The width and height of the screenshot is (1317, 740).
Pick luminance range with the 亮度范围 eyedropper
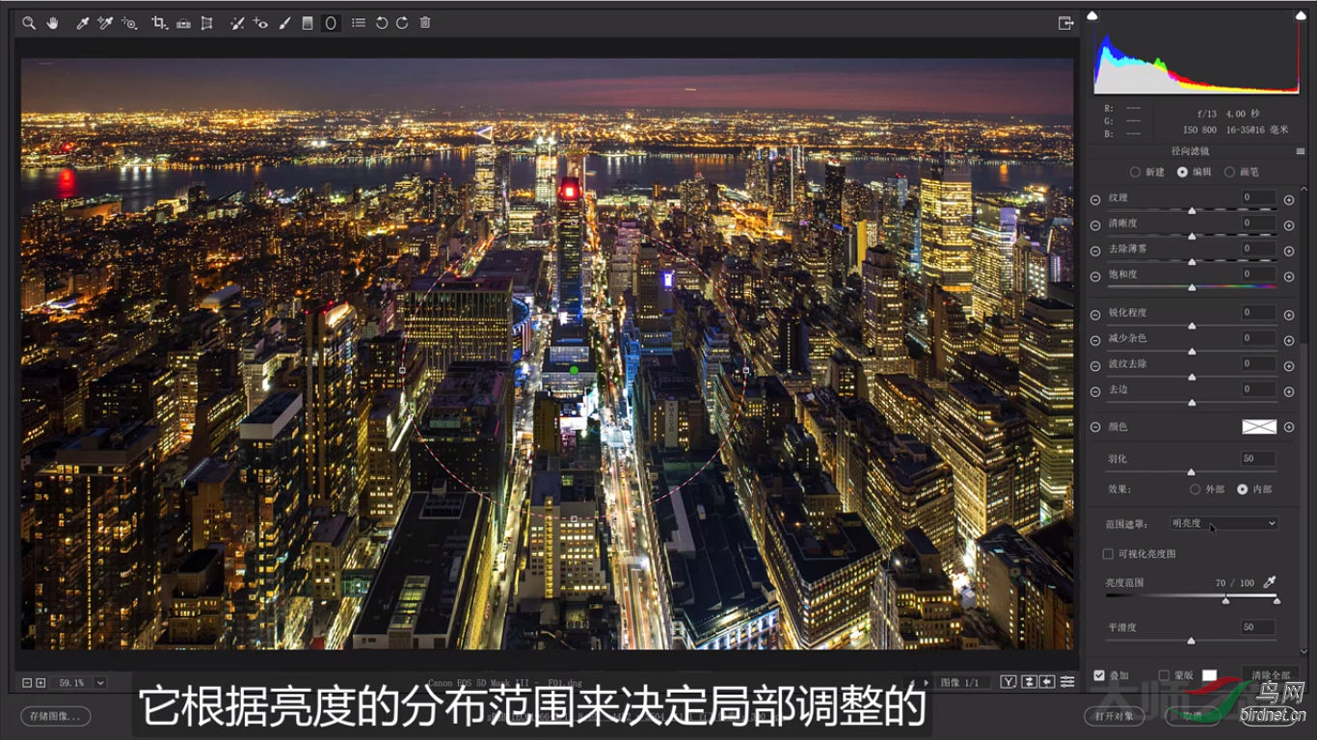pos(1270,582)
